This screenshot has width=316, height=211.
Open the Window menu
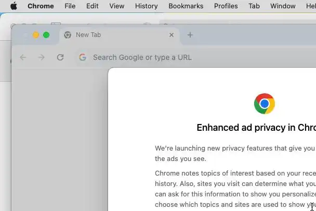pos(283,6)
